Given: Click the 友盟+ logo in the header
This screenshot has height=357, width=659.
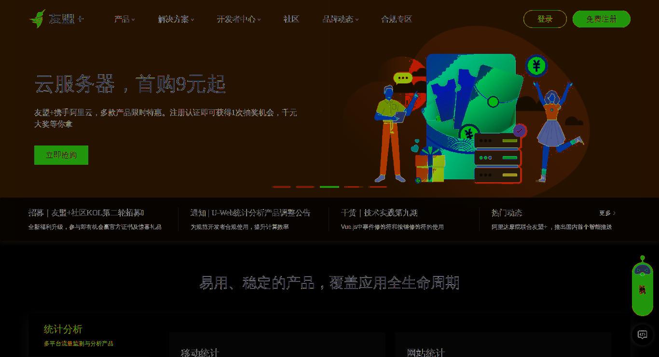Looking at the screenshot, I should pyautogui.click(x=56, y=19).
